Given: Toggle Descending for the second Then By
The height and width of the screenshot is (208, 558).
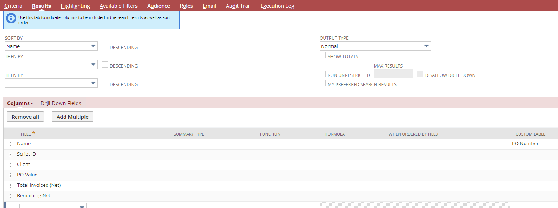Looking at the screenshot, I should point(105,83).
